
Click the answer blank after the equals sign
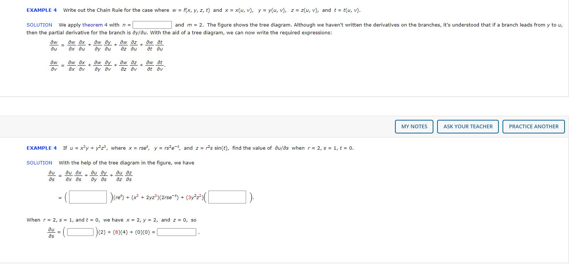(176, 232)
